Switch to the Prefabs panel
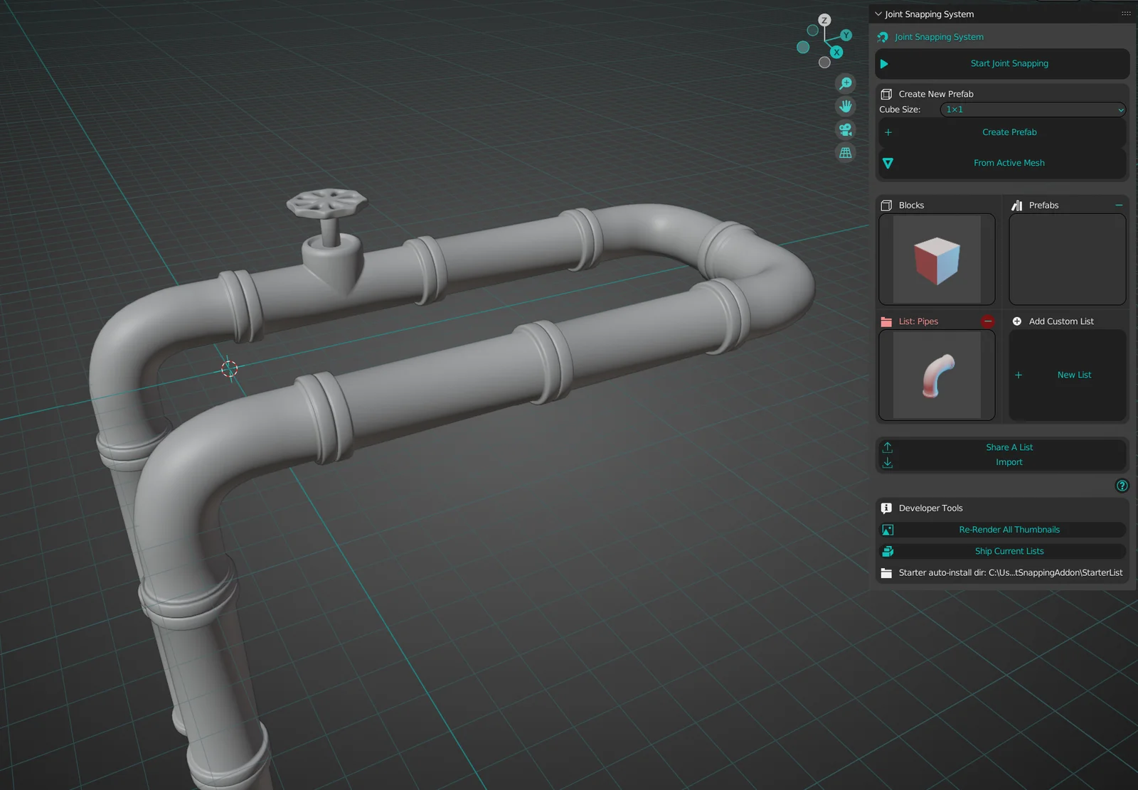Viewport: 1138px width, 790px height. click(1043, 205)
